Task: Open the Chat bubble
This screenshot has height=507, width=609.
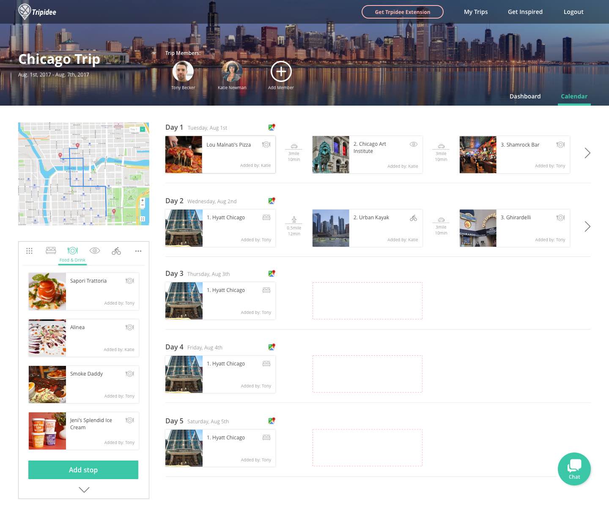Action: pos(574,469)
